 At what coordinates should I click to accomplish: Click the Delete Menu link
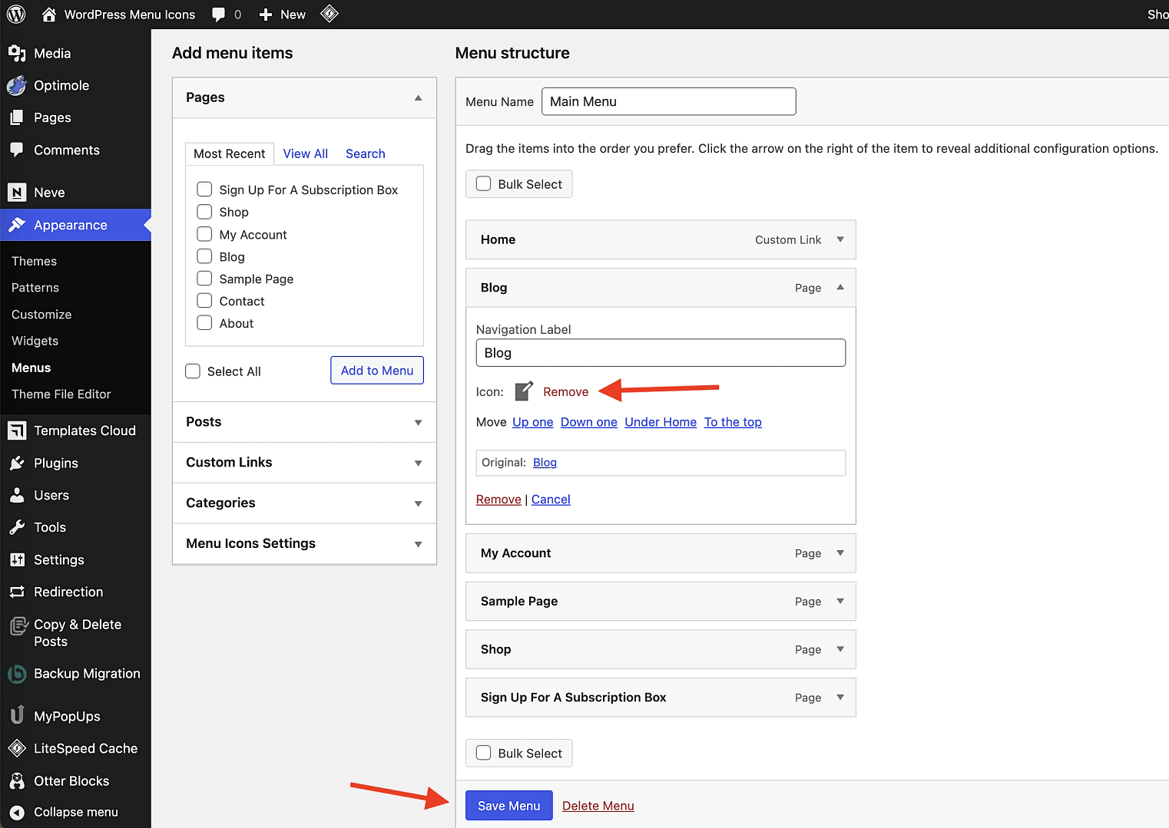598,806
